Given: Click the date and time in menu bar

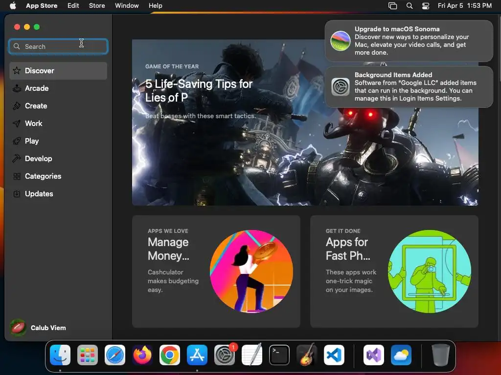Looking at the screenshot, I should 465,5.
